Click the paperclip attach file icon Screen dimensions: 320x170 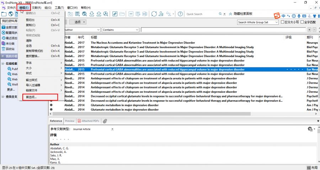pyautogui.click(x=105, y=121)
